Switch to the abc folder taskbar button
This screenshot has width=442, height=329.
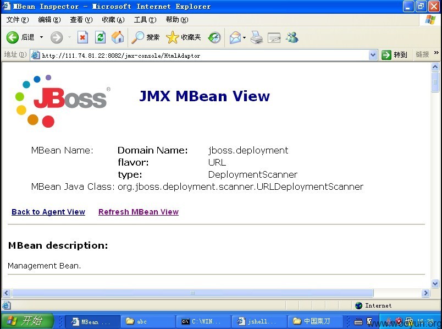click(148, 321)
